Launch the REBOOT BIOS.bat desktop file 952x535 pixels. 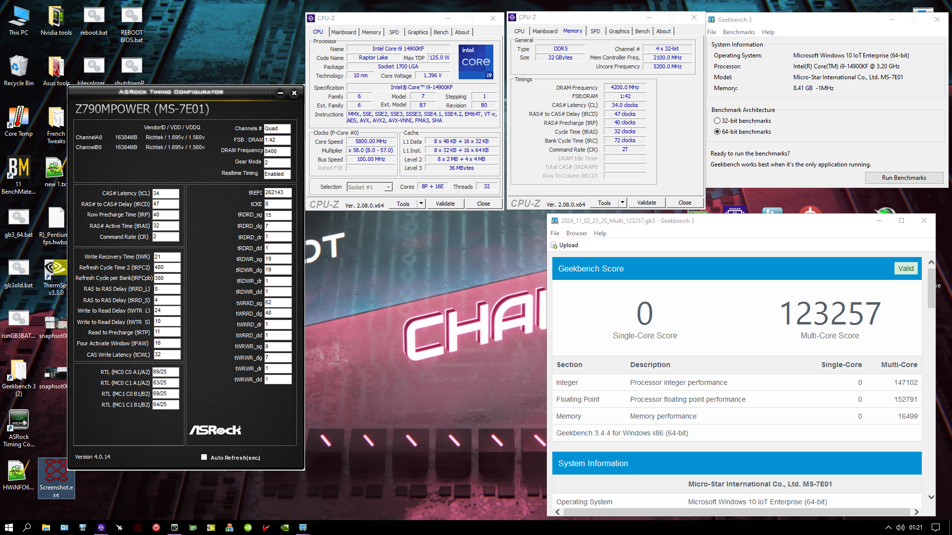tap(131, 24)
